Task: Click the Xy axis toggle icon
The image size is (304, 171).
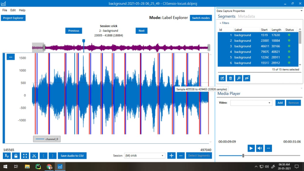Action: [7, 156]
